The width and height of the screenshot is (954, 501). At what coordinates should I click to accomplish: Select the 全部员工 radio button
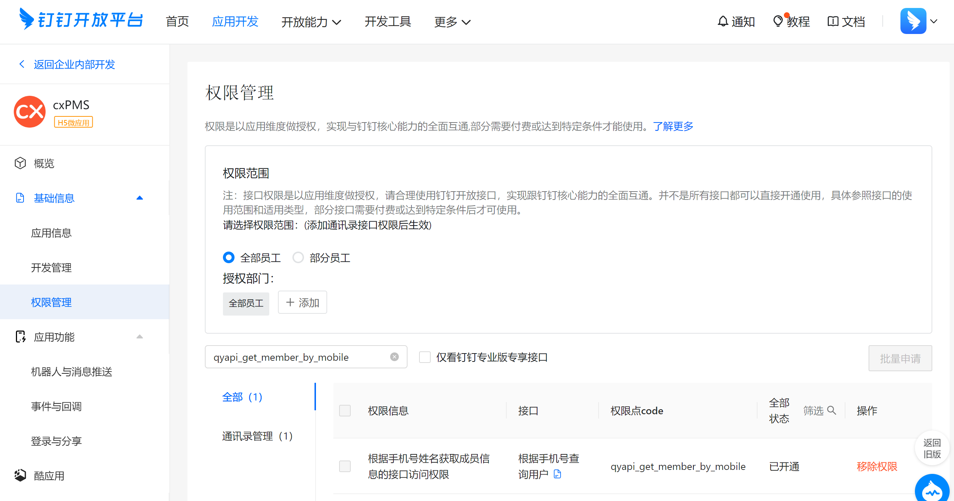228,257
